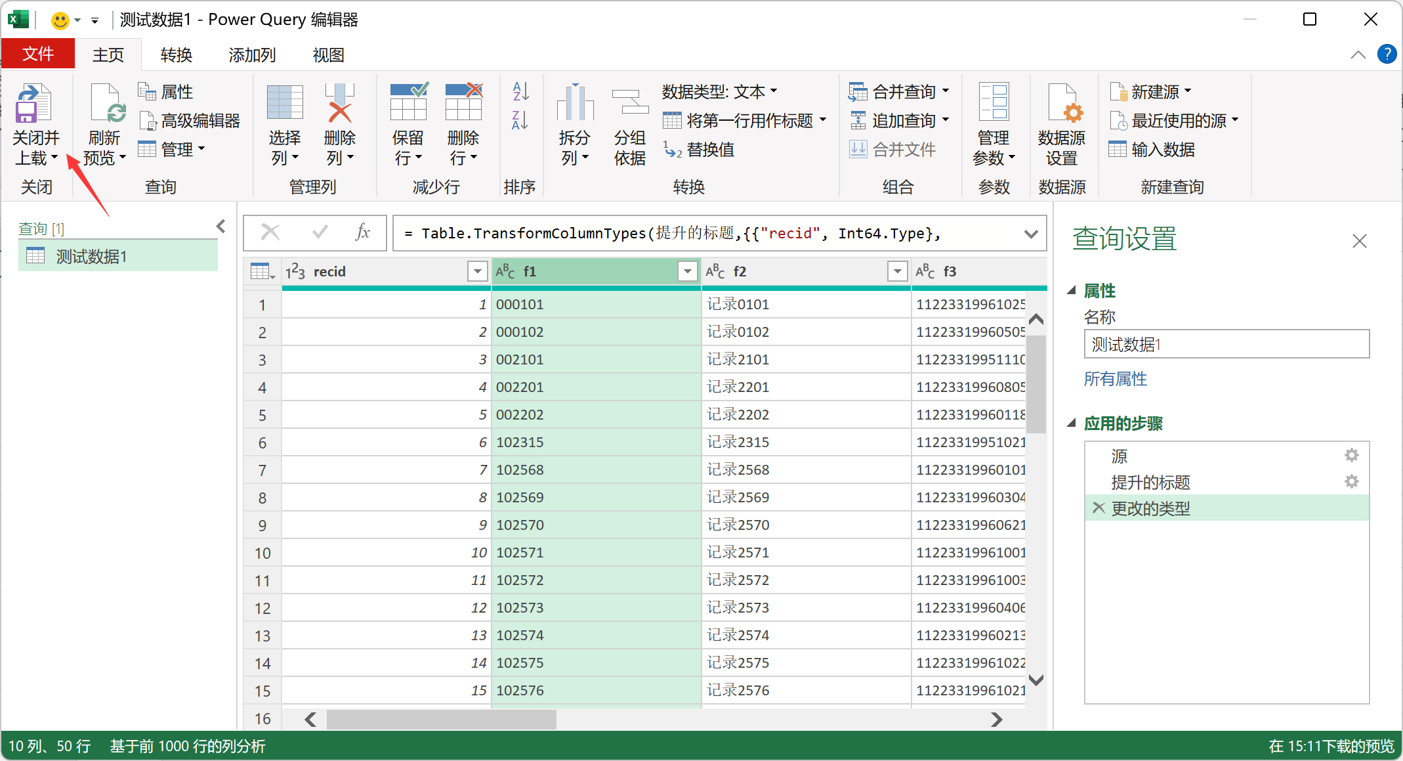The height and width of the screenshot is (761, 1403).
Task: Delete the 更改的类型 applied step
Action: [1099, 508]
